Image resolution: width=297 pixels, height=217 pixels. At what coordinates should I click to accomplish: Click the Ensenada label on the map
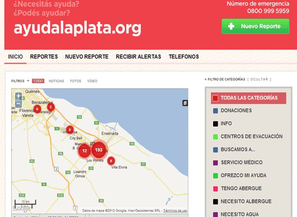(110, 133)
